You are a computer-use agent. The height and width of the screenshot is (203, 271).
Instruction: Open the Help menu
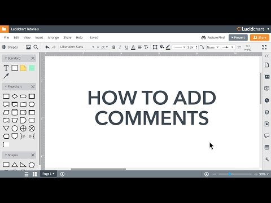pyautogui.click(x=79, y=38)
